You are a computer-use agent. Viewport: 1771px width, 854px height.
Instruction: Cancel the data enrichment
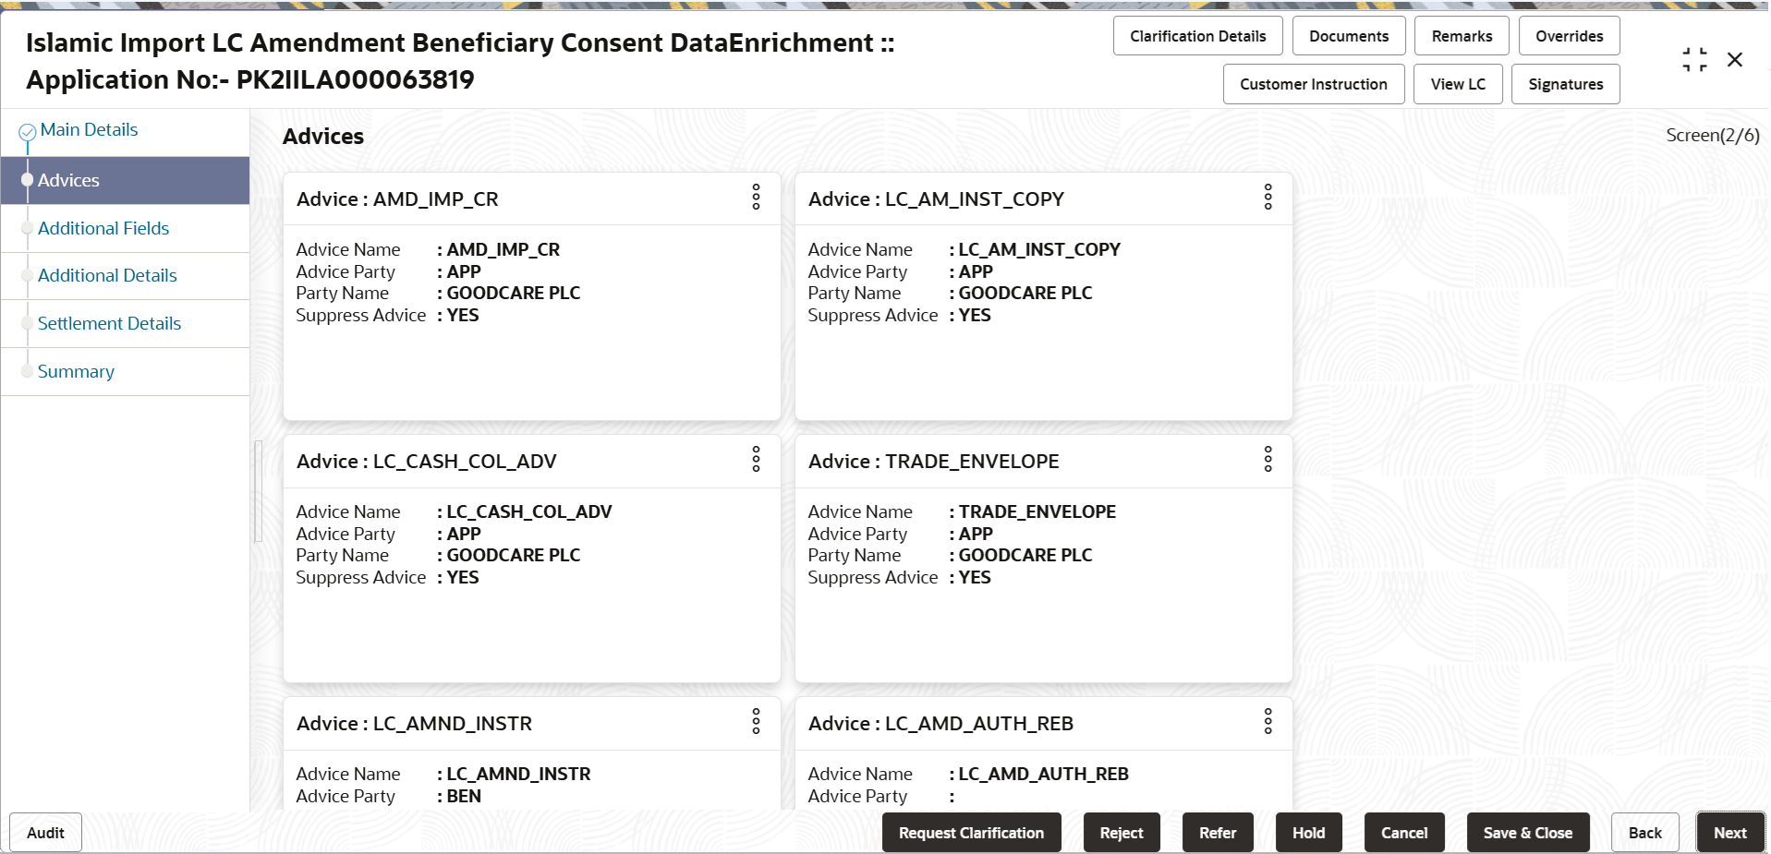[1404, 833]
